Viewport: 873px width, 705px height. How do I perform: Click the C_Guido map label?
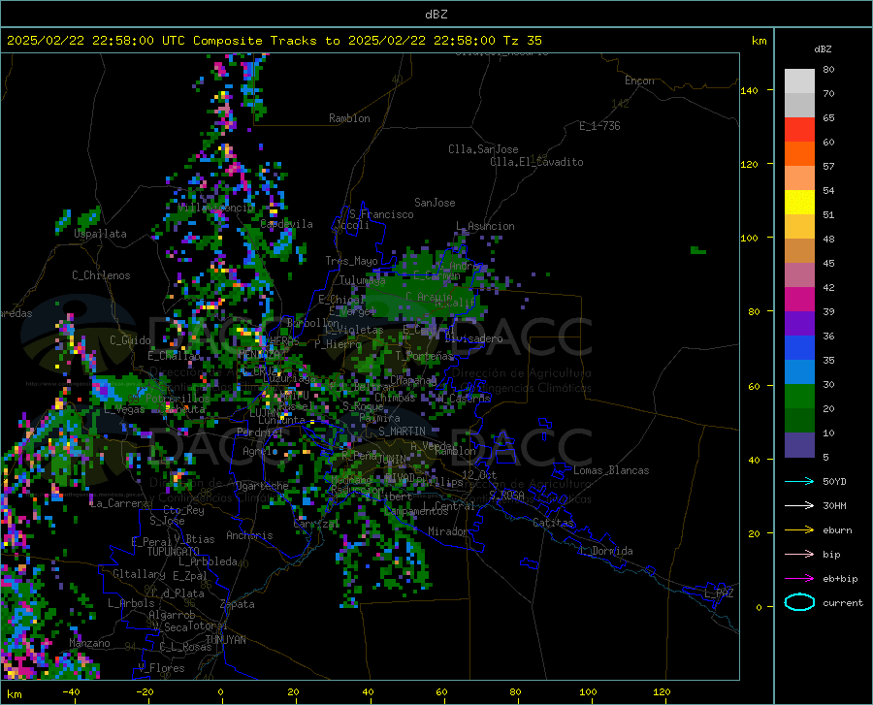point(130,340)
